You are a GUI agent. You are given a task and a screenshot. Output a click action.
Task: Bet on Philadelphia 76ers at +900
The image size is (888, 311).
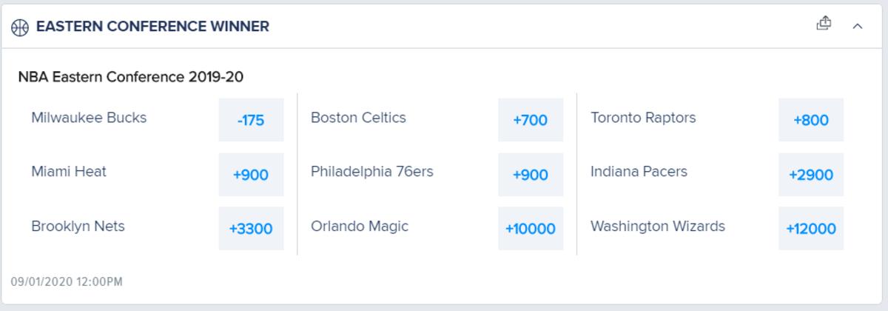click(x=531, y=175)
